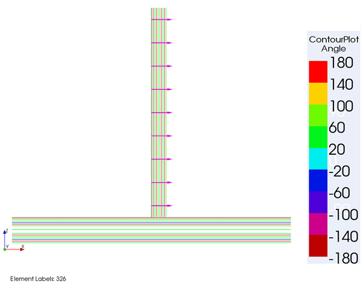Click the red 180 to 140 legend swatch
363x285 pixels.
coord(318,72)
